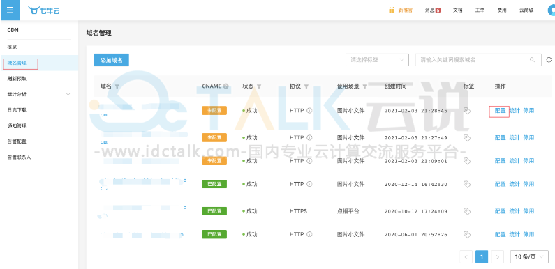Viewport: 555px width, 269px height.
Task: Go to previous page in pagination
Action: pyautogui.click(x=466, y=257)
